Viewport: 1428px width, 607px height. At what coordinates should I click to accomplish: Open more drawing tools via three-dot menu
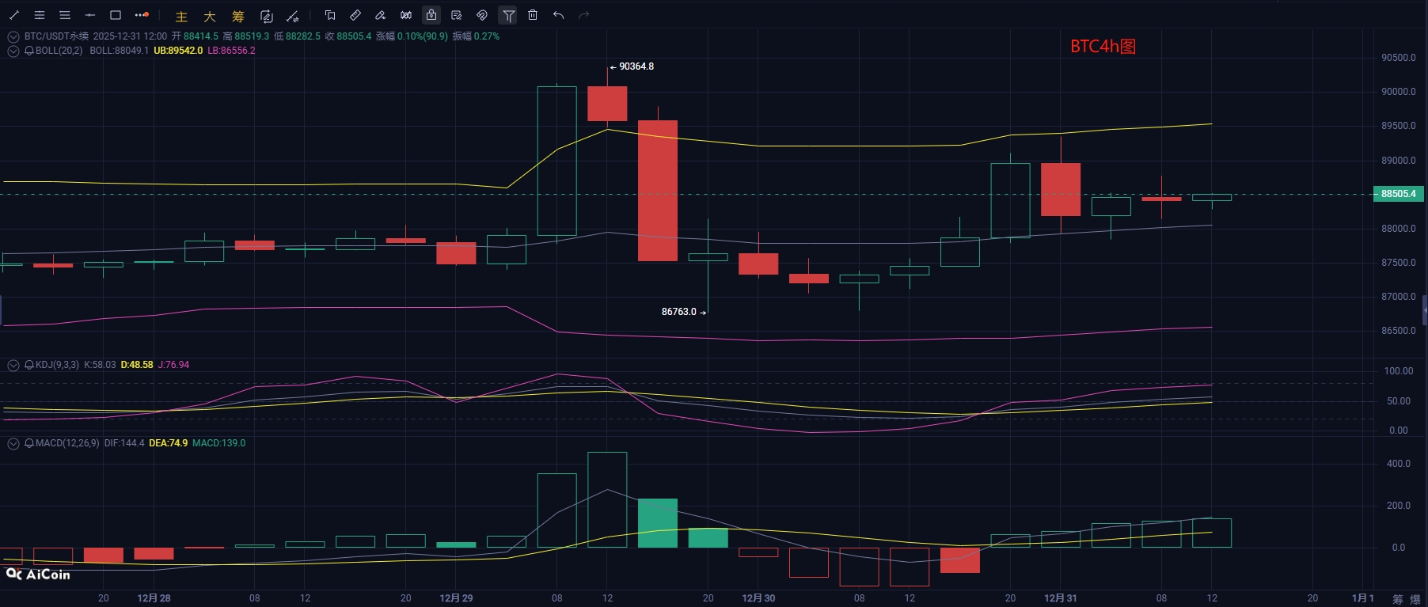[142, 15]
